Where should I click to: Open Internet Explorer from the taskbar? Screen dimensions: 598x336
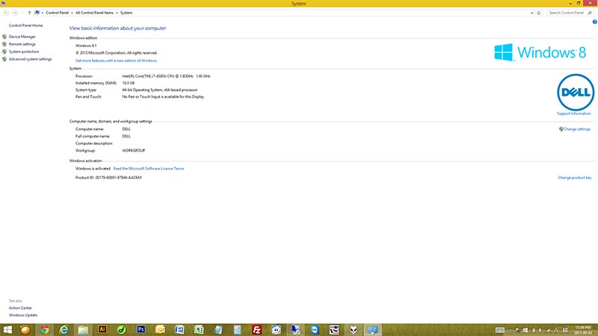64,329
